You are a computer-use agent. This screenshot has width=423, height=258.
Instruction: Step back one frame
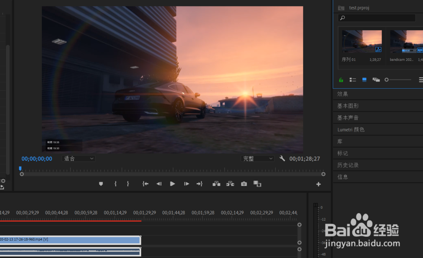click(x=159, y=184)
